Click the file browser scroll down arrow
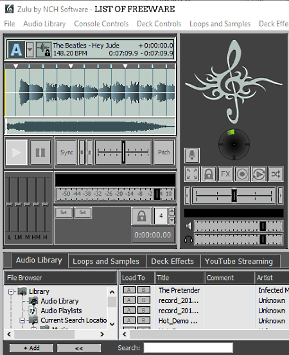The width and height of the screenshot is (289, 355). click(112, 324)
